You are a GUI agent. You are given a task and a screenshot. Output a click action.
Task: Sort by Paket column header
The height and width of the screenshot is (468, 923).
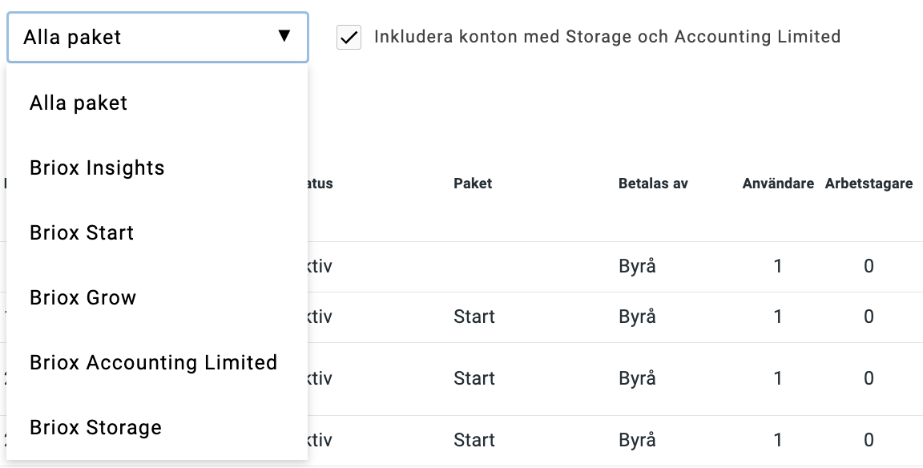(x=473, y=184)
